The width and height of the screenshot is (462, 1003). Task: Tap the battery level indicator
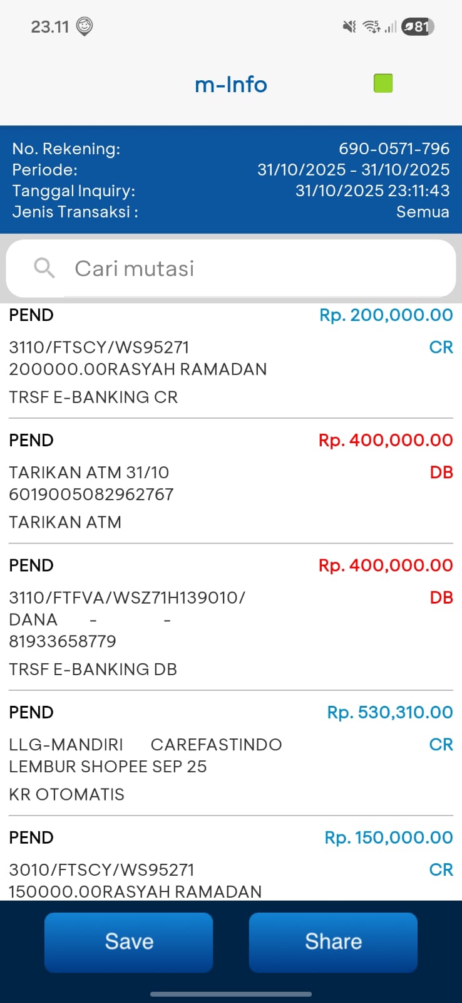(418, 26)
